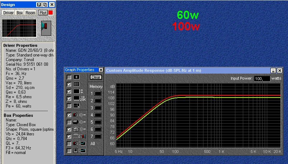Click the red plot color swatch beside Plot
Viewport: 288px width, 164px height.
pyautogui.click(x=51, y=13)
